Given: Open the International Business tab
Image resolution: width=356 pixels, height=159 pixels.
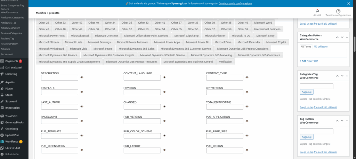Looking at the screenshot, I should tap(267, 29).
